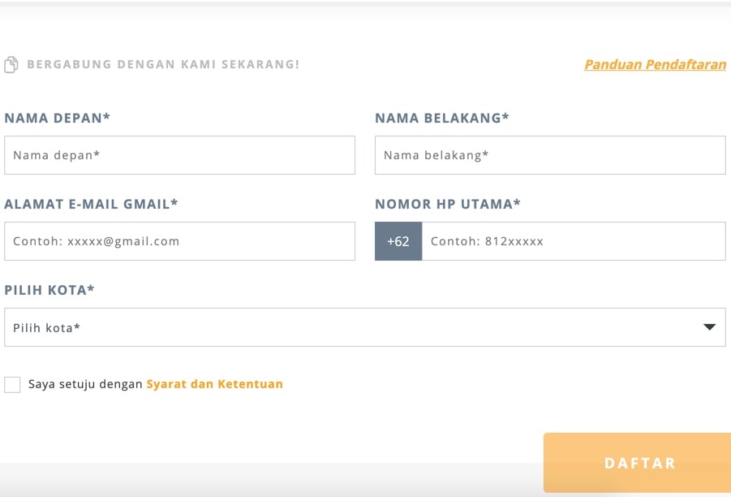Click the PILIH KOTA field label
The width and height of the screenshot is (731, 497).
point(49,290)
